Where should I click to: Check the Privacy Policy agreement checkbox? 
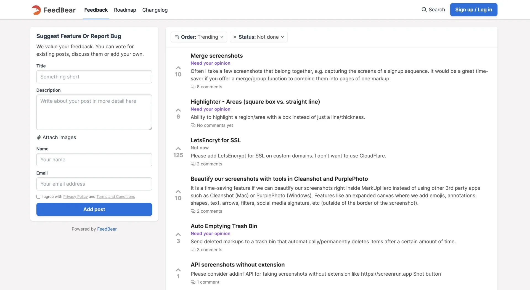38,197
